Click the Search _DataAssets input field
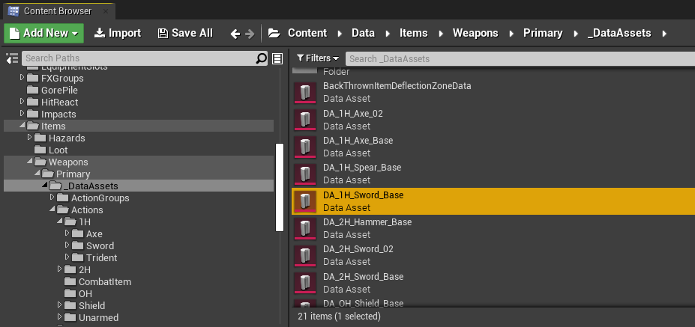The height and width of the screenshot is (327, 695). [x=517, y=58]
